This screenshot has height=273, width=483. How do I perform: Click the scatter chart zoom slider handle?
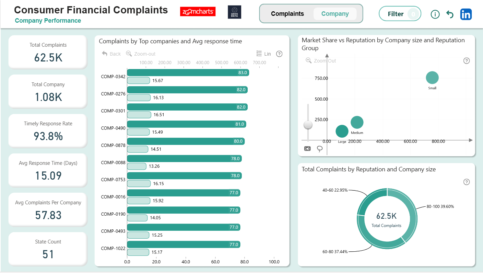coord(308,125)
